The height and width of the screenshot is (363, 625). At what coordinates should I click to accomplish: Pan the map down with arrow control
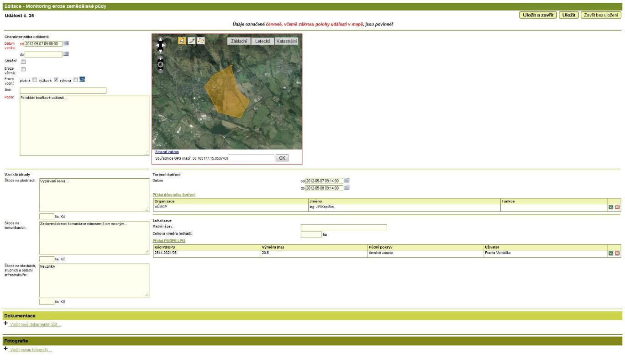point(160,51)
